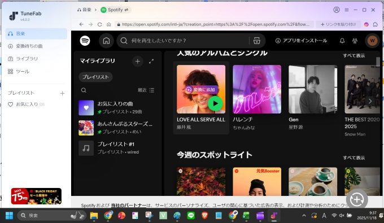
Task: Click the floating add-to-conversion round button
Action: pyautogui.click(x=357, y=200)
